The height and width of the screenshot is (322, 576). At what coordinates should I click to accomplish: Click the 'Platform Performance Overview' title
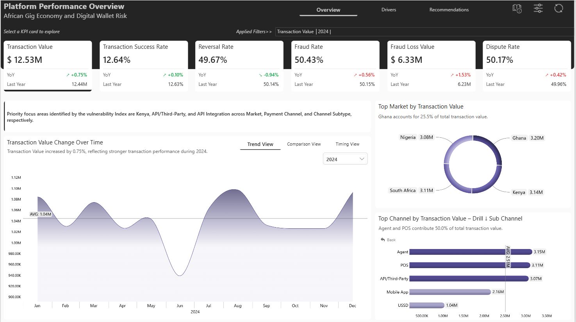coord(64,6)
